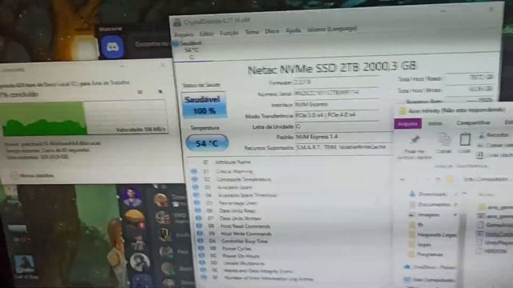This screenshot has height=288, width=513.
Task: Open the Início tab in File Explorer
Action: tap(434, 123)
